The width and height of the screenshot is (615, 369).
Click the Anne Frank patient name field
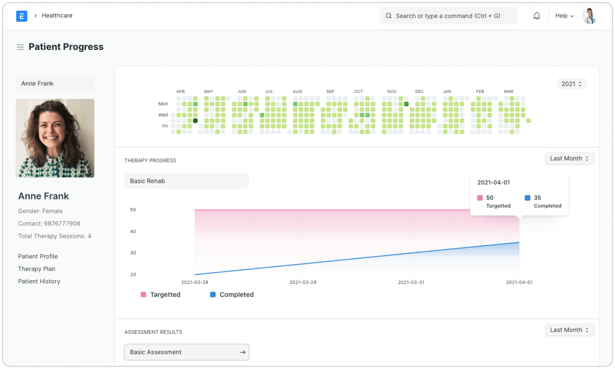[x=55, y=83]
